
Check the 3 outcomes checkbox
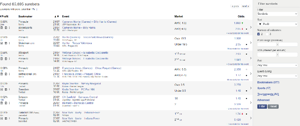point(267,34)
